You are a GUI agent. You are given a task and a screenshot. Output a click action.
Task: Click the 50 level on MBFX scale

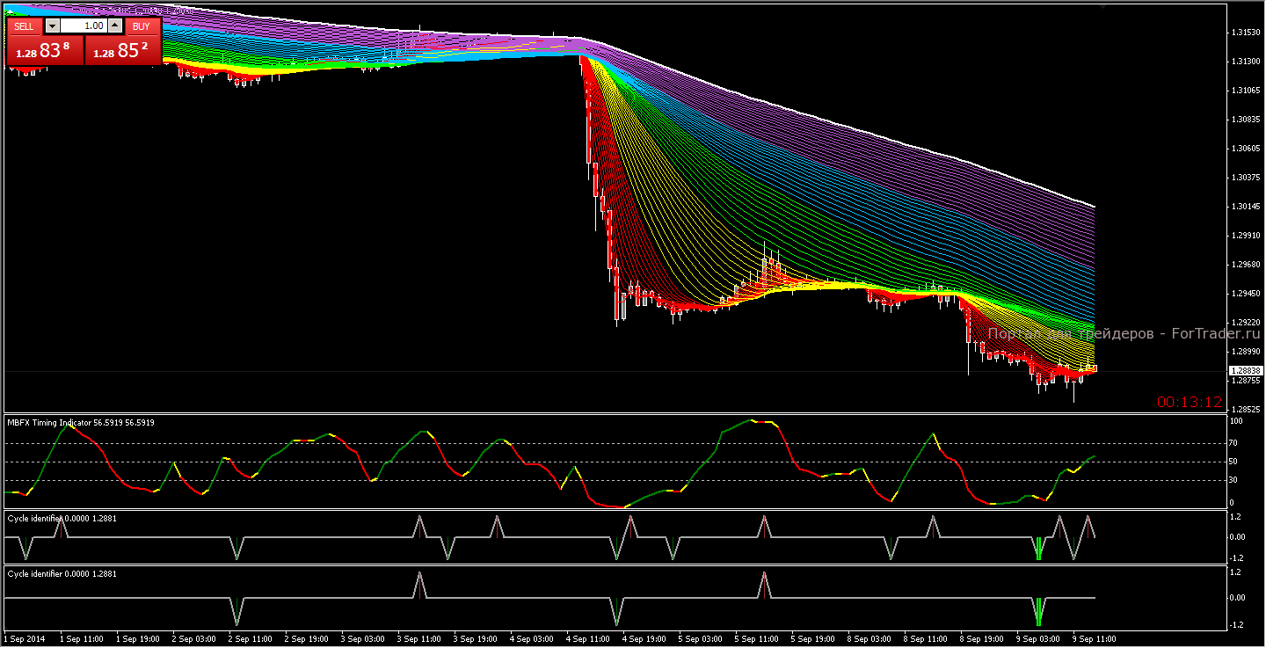click(1233, 462)
